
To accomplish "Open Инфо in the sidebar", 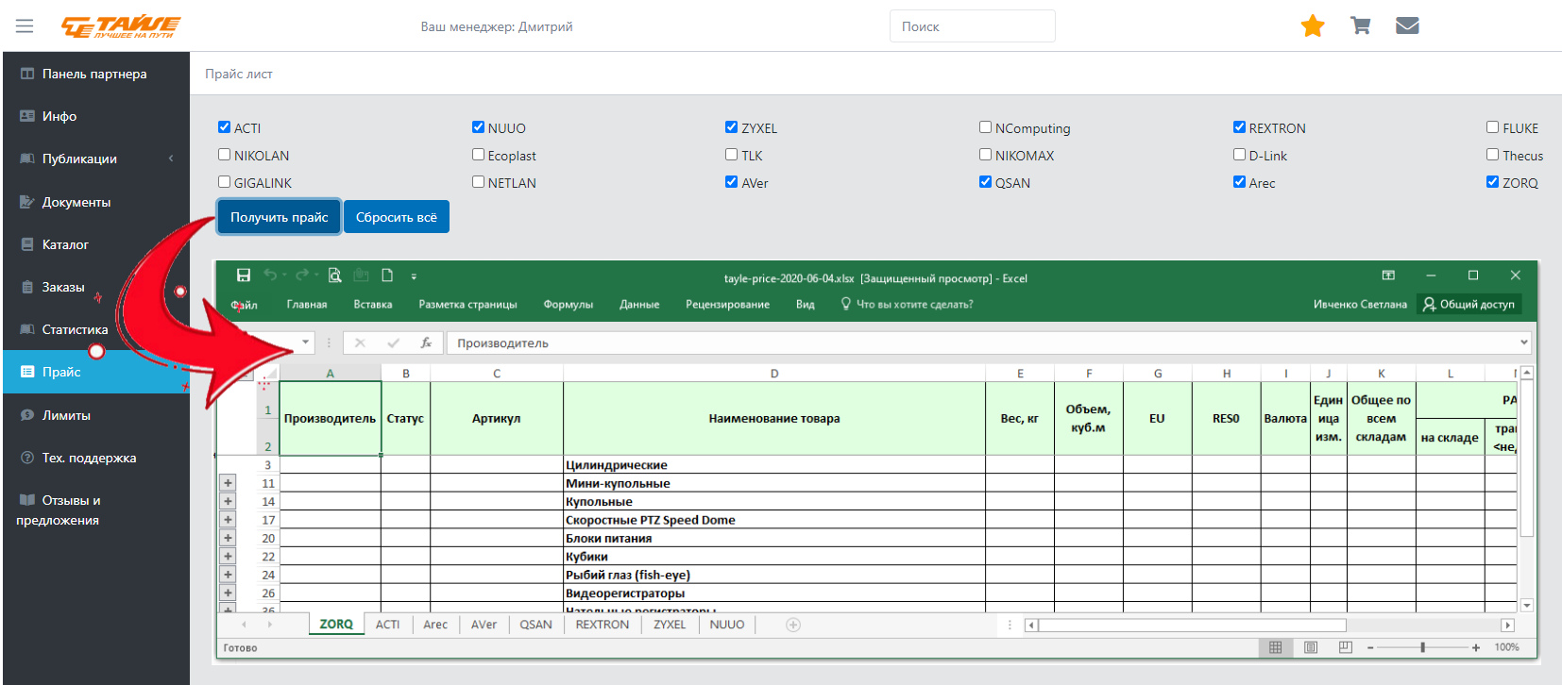I will [96, 116].
